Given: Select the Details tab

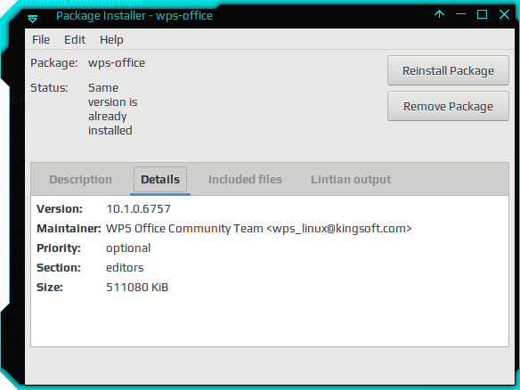Looking at the screenshot, I should [160, 179].
